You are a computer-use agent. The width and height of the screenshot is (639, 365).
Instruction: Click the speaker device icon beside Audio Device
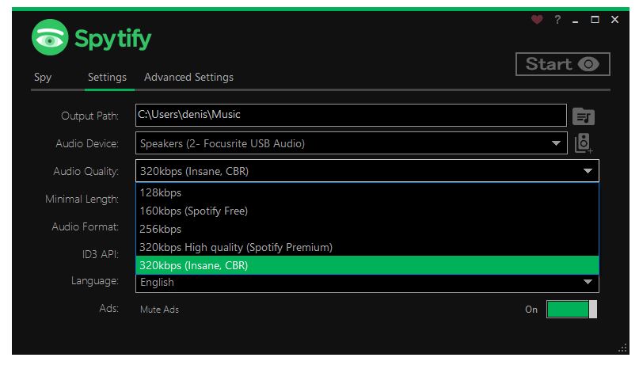pos(583,143)
